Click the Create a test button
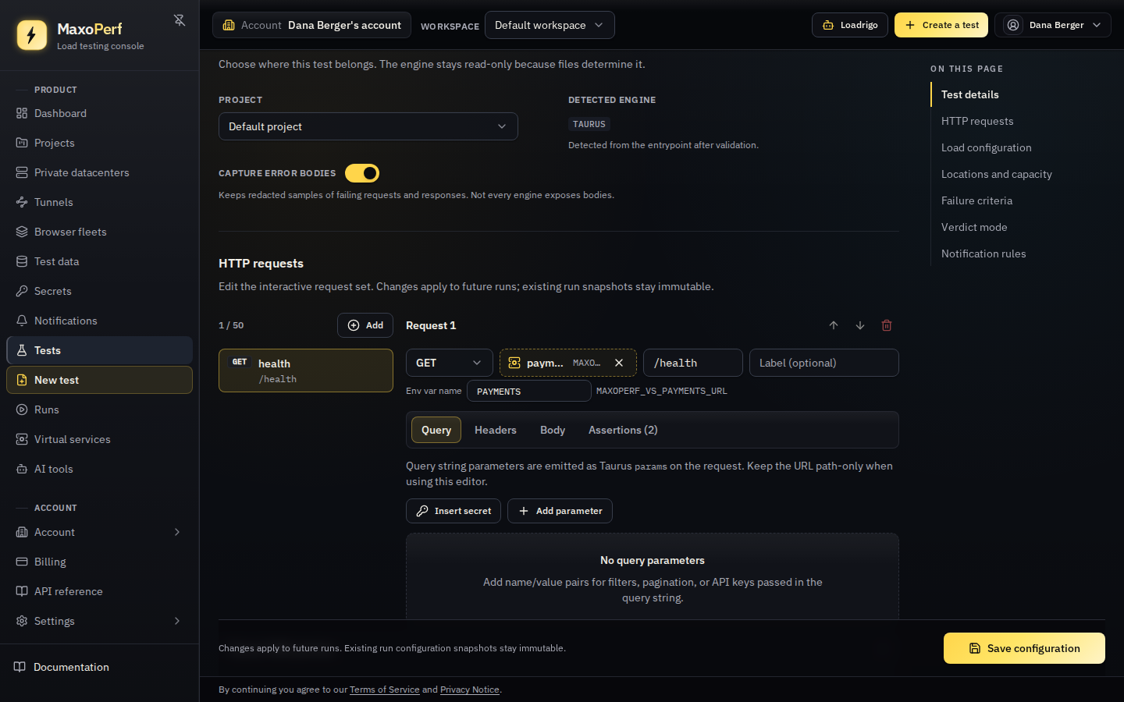Image resolution: width=1124 pixels, height=702 pixels. click(941, 25)
